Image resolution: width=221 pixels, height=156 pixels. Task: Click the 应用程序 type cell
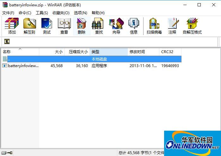point(99,66)
